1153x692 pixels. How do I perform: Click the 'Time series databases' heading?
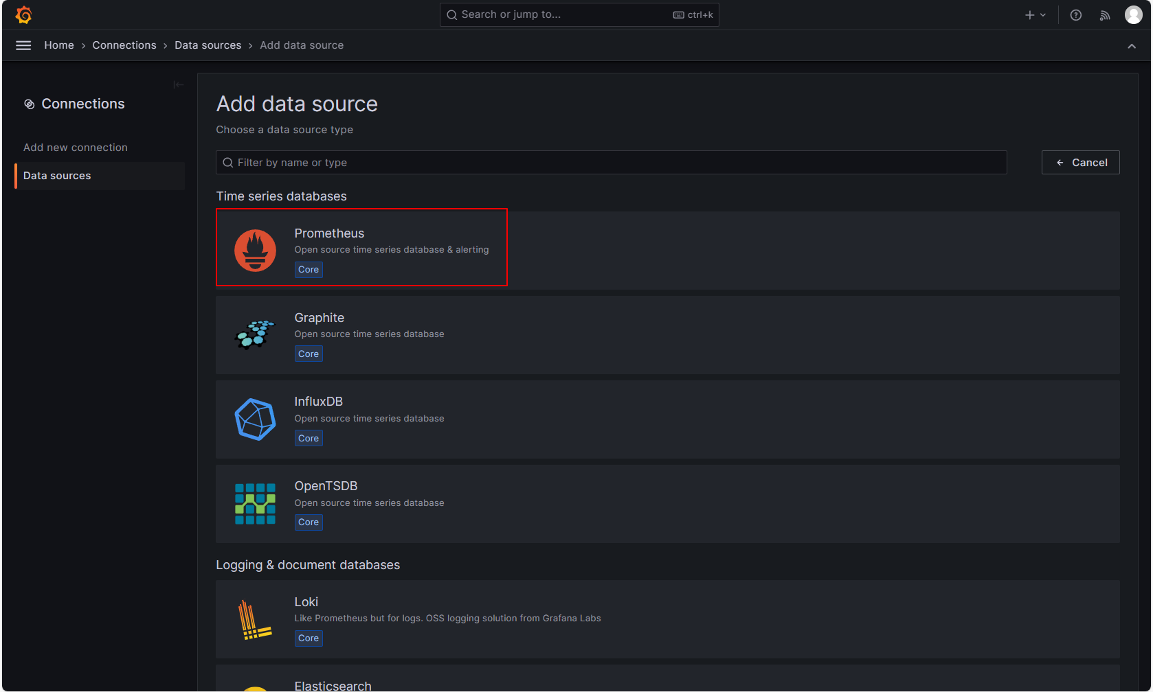point(282,196)
